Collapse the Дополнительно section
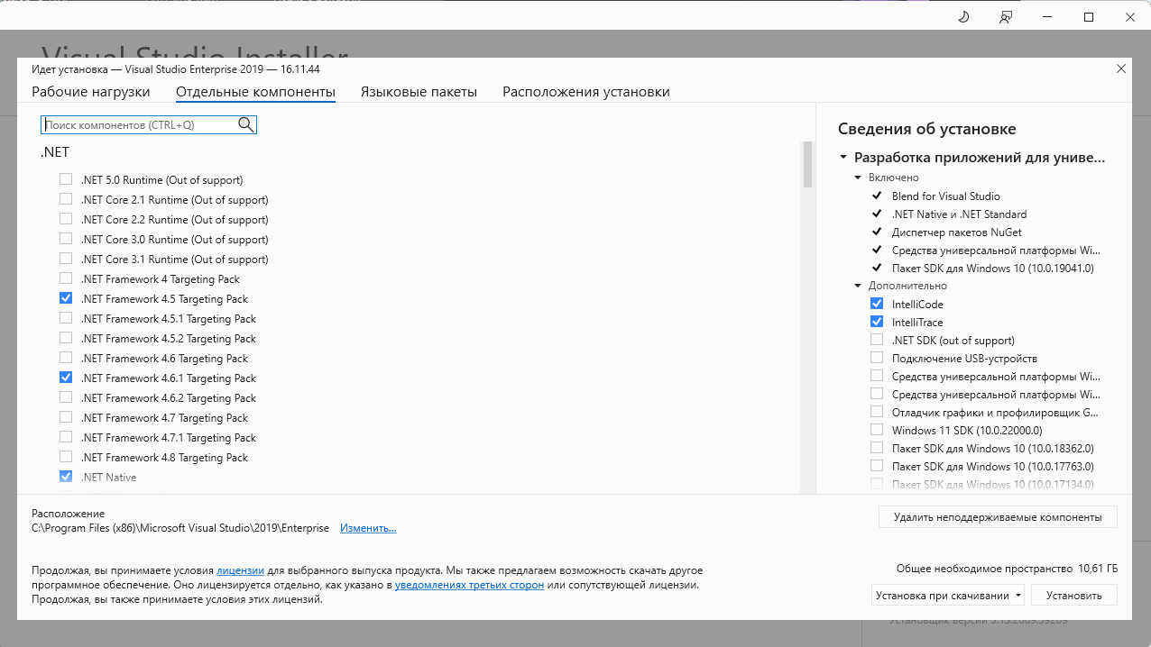Image resolution: width=1151 pixels, height=647 pixels. click(858, 286)
